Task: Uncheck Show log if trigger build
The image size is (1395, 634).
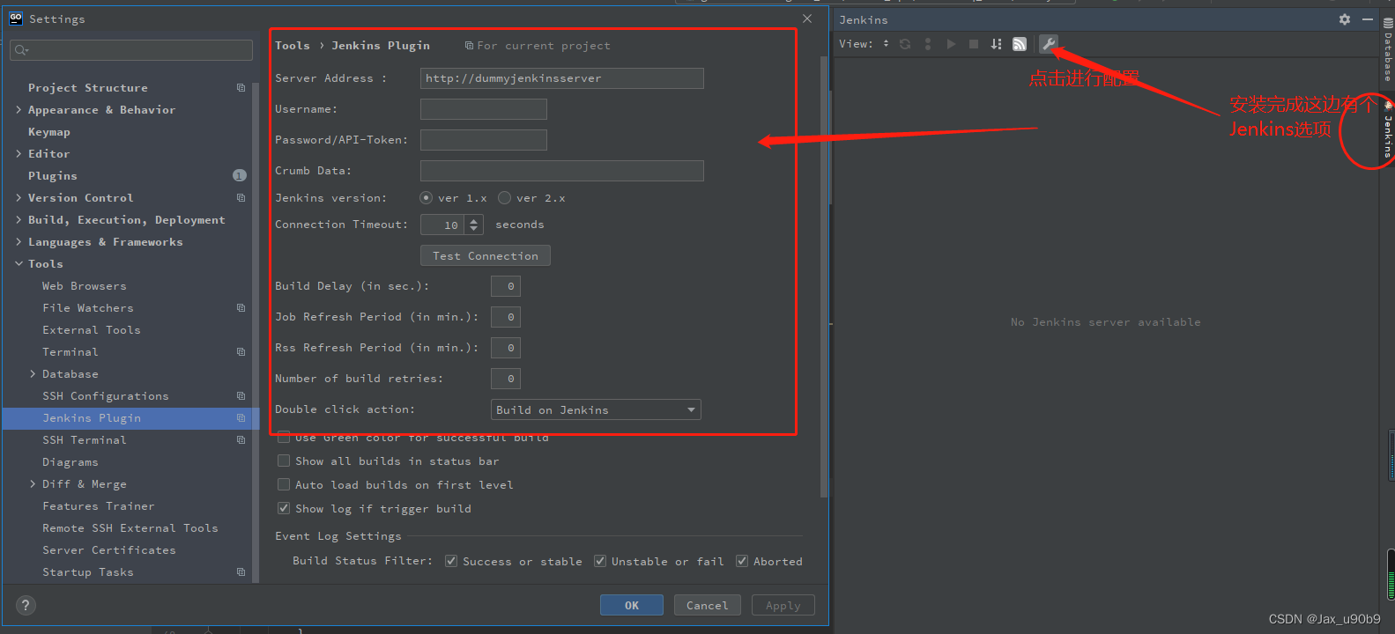Action: click(284, 508)
